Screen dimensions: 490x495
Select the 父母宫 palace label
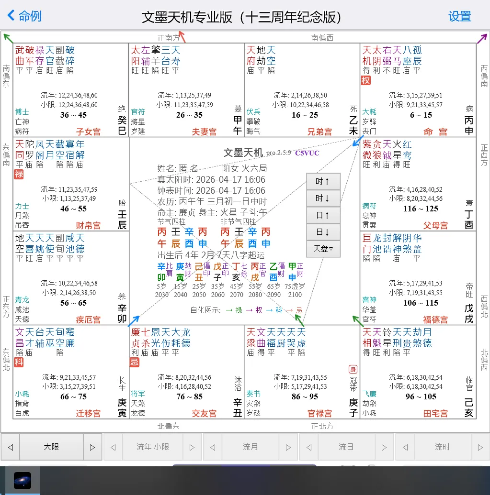coord(435,225)
